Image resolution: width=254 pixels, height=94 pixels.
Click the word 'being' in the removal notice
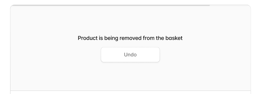(111, 38)
